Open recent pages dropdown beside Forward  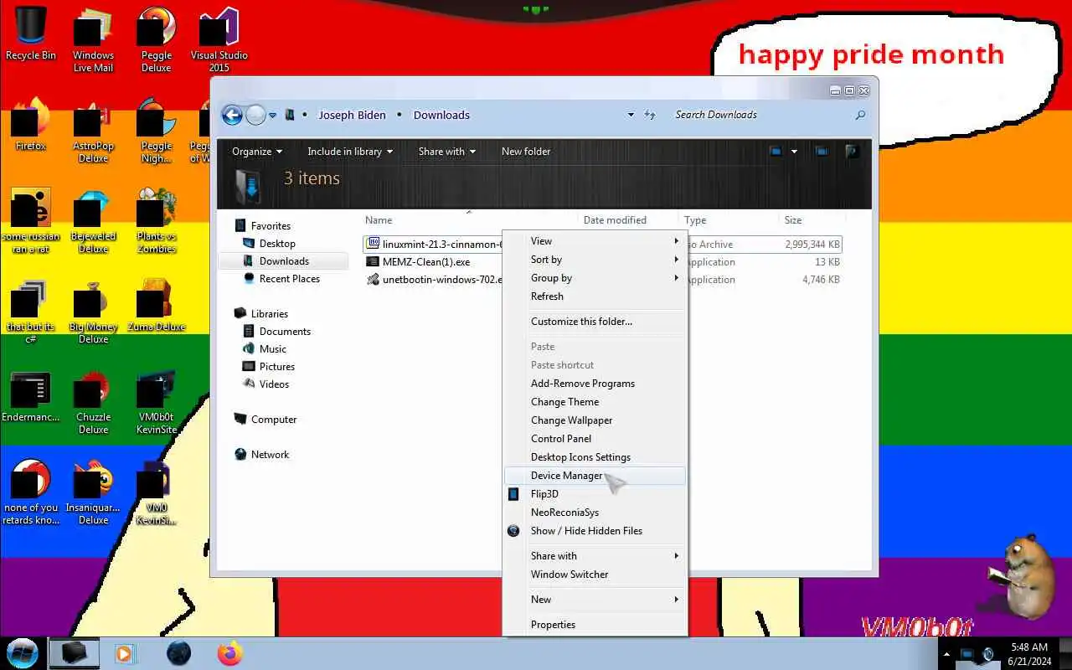(272, 116)
